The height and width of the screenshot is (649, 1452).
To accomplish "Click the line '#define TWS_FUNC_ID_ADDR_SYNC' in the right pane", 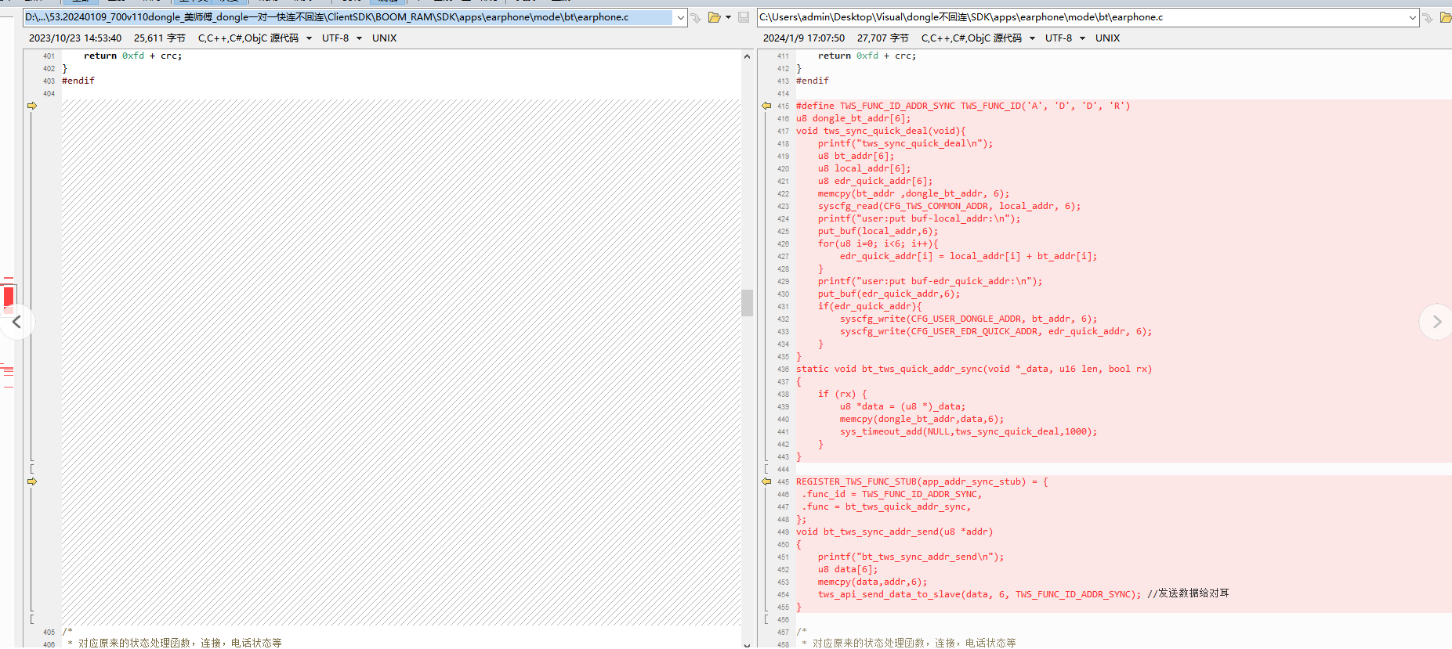I will coord(963,106).
